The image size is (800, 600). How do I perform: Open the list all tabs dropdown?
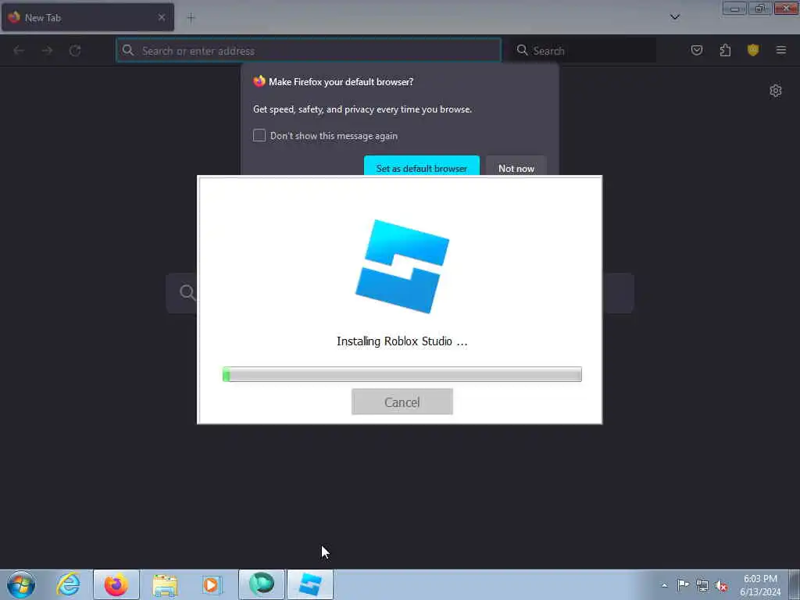674,17
